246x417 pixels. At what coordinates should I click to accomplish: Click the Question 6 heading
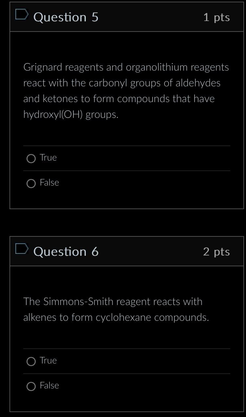click(x=66, y=251)
